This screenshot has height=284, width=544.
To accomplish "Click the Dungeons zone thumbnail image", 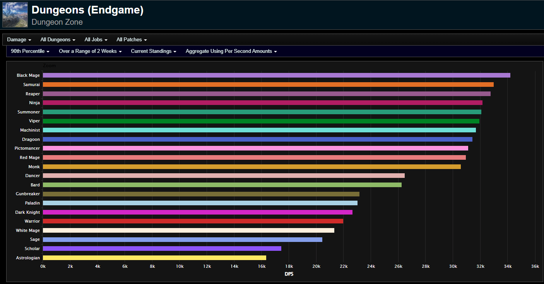I will click(x=15, y=15).
